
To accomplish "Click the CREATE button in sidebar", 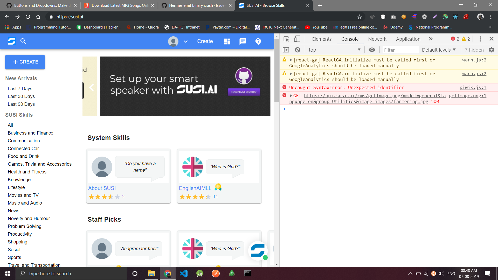I will 25,62.
